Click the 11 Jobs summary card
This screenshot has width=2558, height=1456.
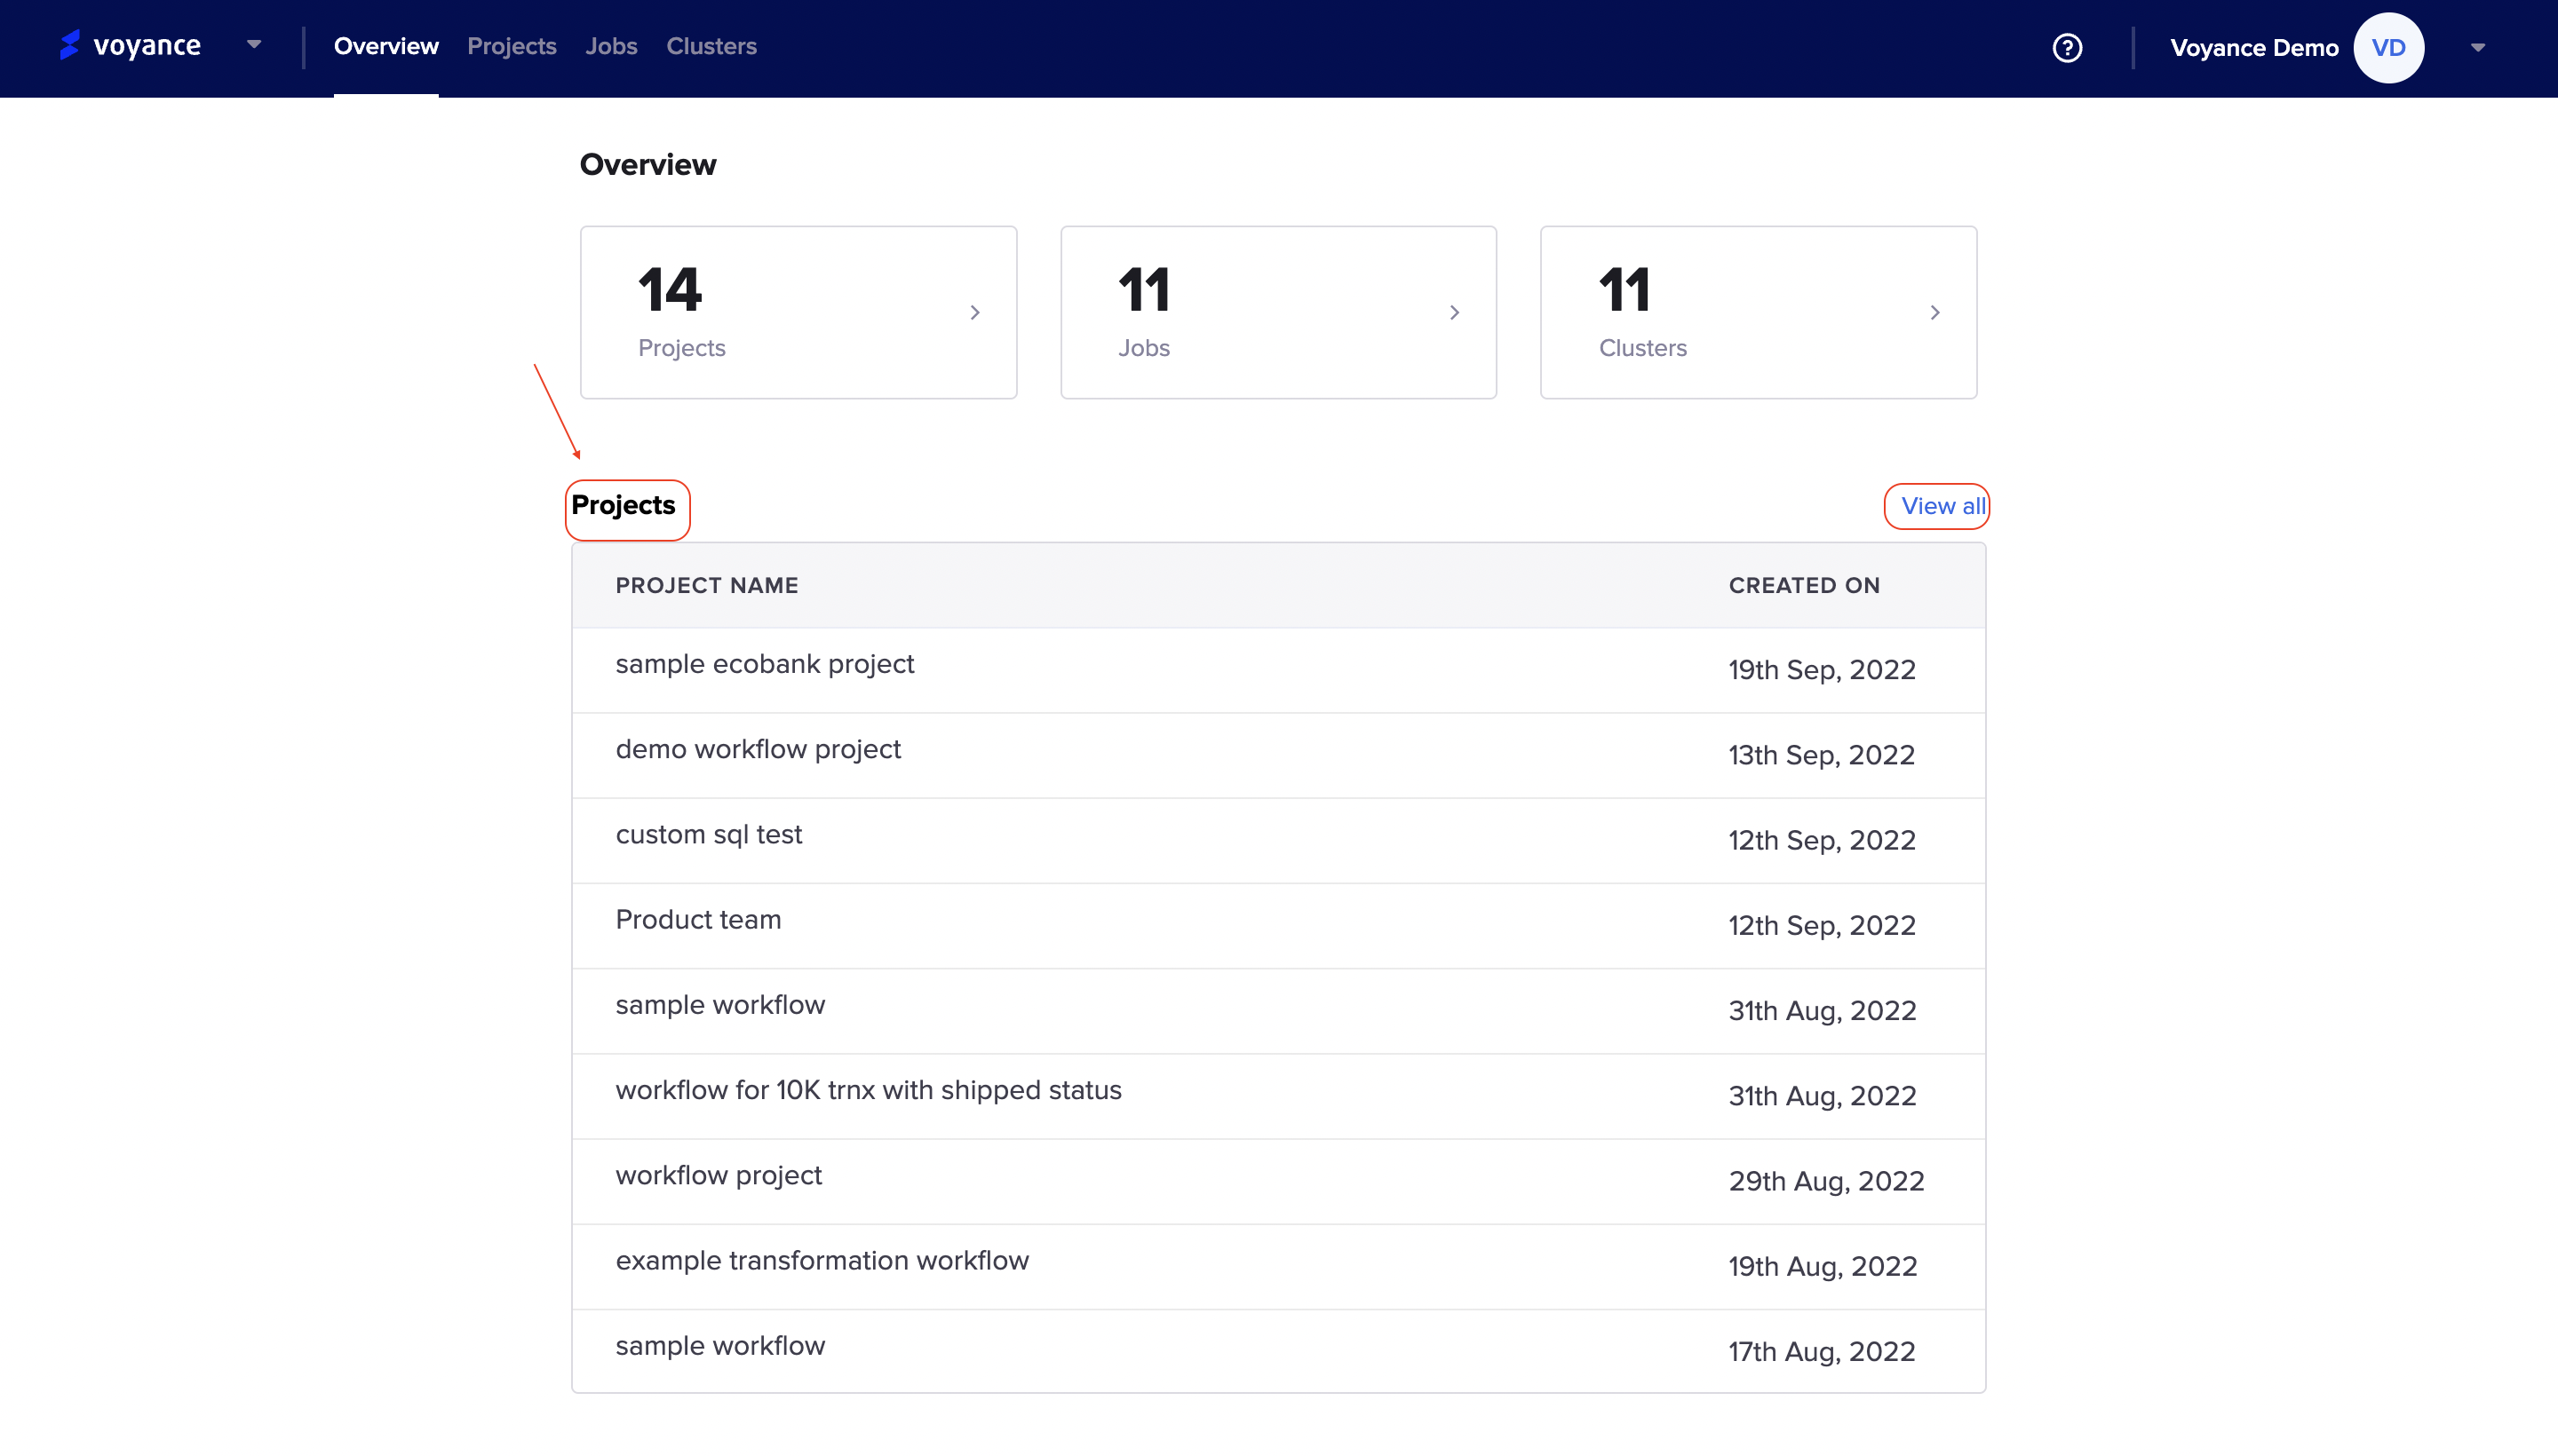1276,312
